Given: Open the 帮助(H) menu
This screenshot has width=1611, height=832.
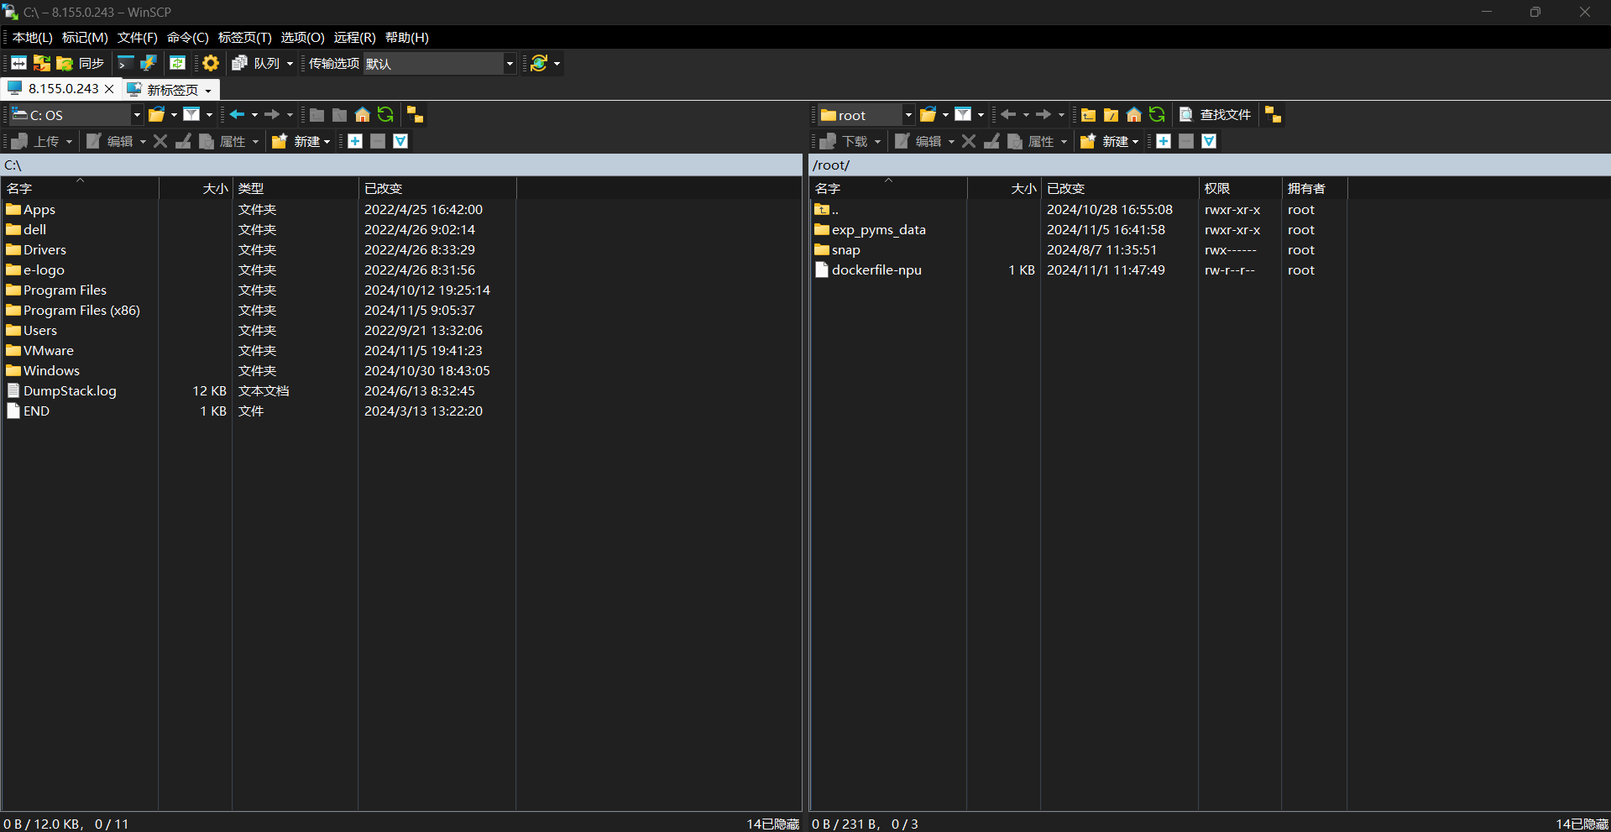Looking at the screenshot, I should [407, 37].
